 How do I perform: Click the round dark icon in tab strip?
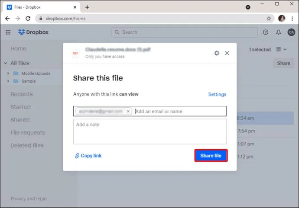coord(248,7)
